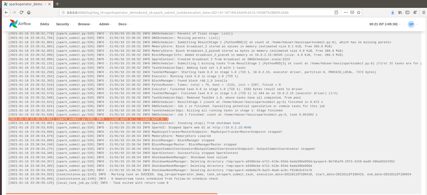Click 'Adding task set 1.0 with 1 tasks' line
This screenshot has height=195, width=427.
coord(127,68)
